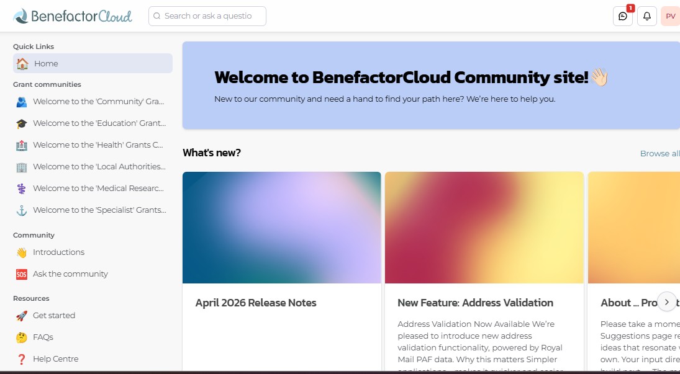Click Browse all in What's new
This screenshot has height=374, width=680.
point(660,153)
